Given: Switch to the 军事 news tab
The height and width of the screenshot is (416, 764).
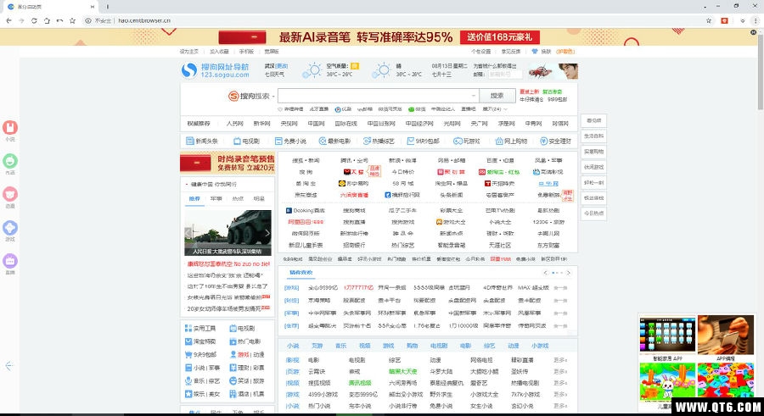Looking at the screenshot, I should coord(216,199).
